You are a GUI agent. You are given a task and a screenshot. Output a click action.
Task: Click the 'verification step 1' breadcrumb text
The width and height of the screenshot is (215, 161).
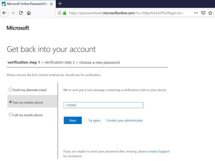click(x=24, y=62)
